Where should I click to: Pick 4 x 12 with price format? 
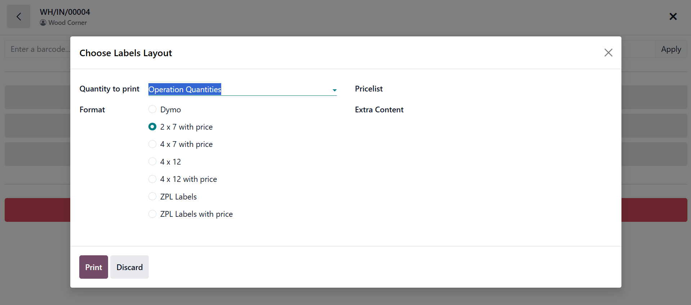(152, 179)
